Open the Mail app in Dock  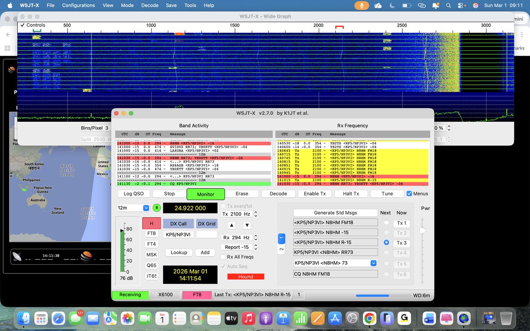(x=93, y=318)
